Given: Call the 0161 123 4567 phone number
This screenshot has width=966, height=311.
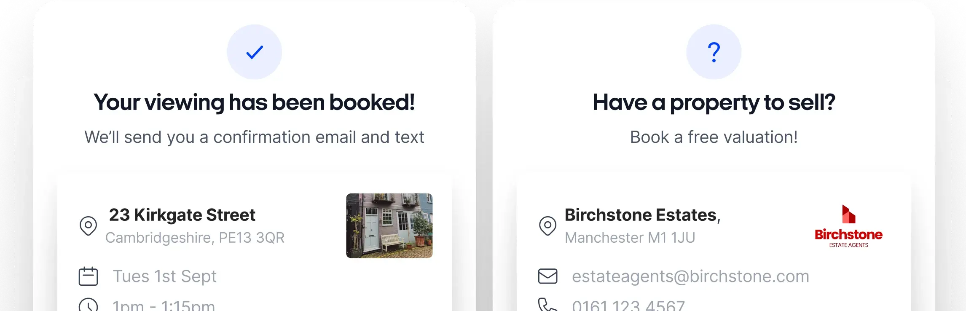Looking at the screenshot, I should pyautogui.click(x=628, y=305).
